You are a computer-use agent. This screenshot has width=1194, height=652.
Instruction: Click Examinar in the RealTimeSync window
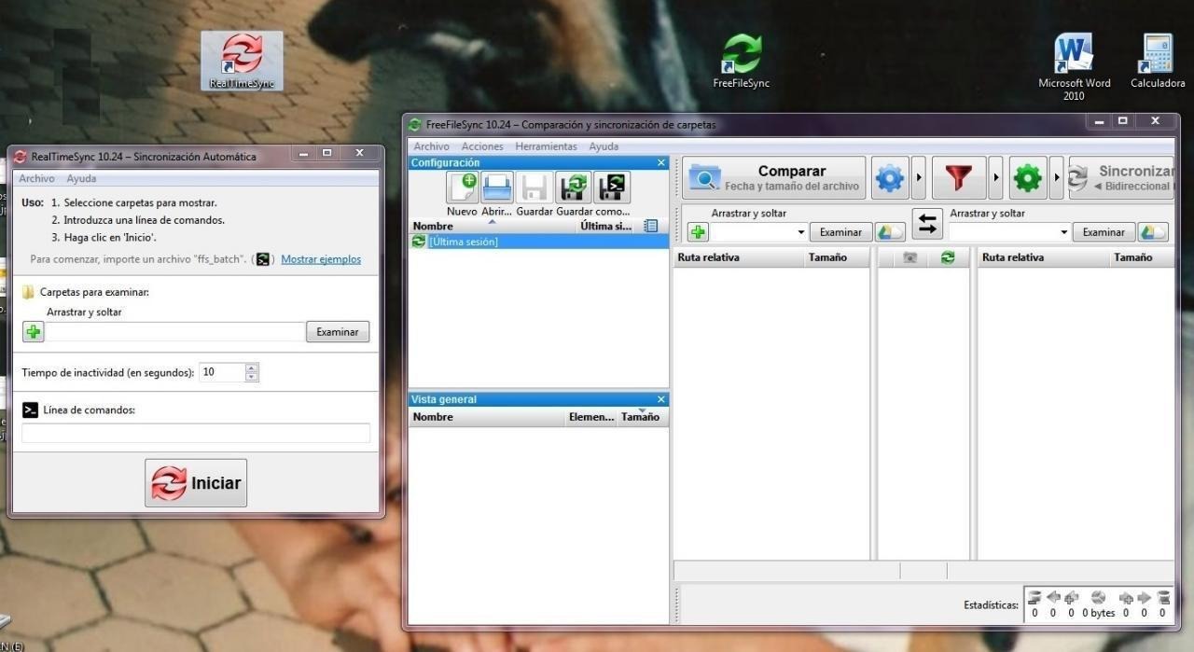click(x=338, y=332)
